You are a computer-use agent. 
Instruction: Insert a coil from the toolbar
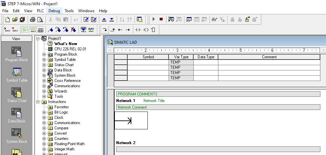(146, 30)
